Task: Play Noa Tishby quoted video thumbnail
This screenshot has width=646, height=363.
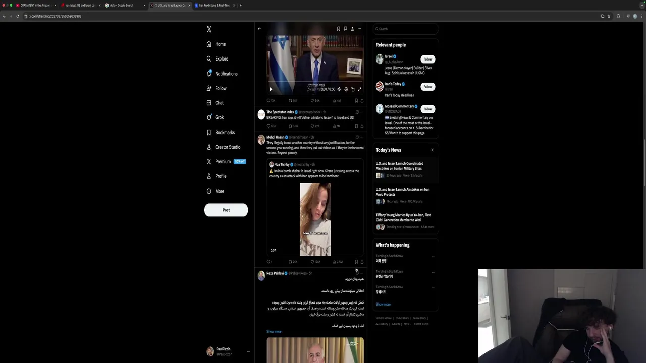Action: tap(315, 219)
